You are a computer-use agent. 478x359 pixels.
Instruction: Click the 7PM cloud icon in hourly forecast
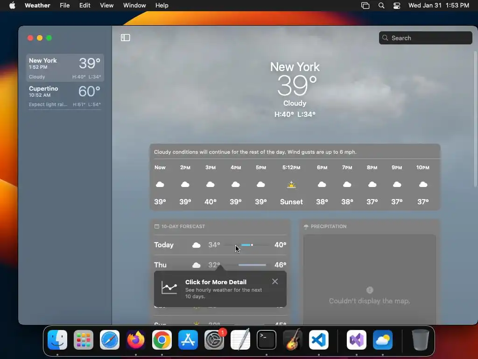tap(347, 184)
